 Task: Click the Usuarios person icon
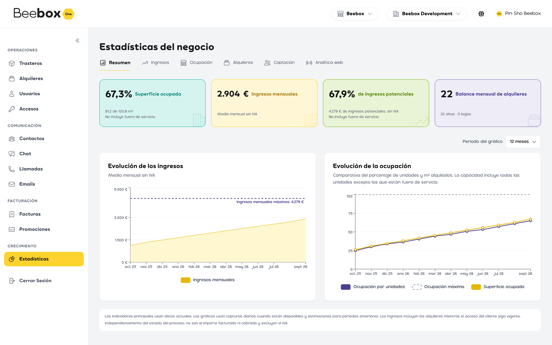12,94
